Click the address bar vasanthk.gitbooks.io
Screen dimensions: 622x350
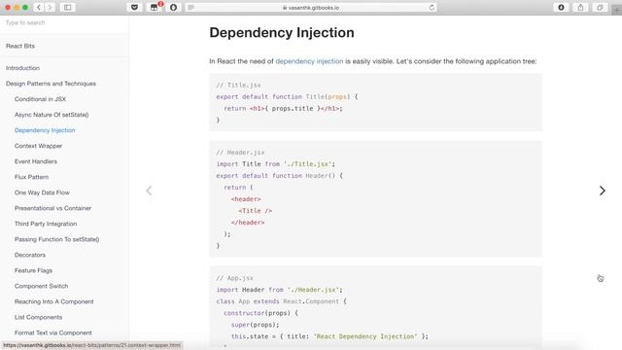[x=311, y=7]
